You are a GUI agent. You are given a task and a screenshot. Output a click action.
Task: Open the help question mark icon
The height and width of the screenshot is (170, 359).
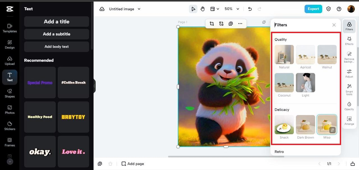[339, 9]
